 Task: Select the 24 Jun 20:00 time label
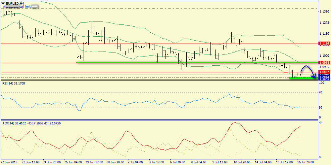(x=52, y=162)
